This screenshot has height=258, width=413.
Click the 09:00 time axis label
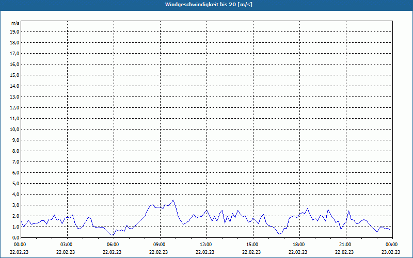[160, 245]
